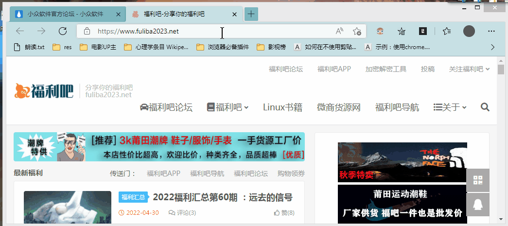Viewport: 508px width, 226px height.
Task: Open the 浏览器必备插件 bookmarks folder
Action: [223, 47]
